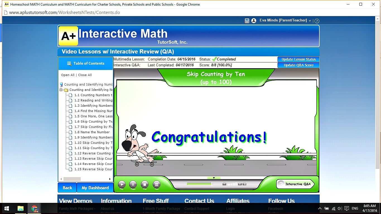Open the Text view of the lesson
Screen dimensions: 381x214
click(x=156, y=184)
